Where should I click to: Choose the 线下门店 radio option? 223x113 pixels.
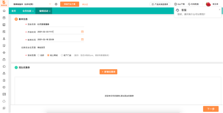pyautogui.click(x=62, y=55)
